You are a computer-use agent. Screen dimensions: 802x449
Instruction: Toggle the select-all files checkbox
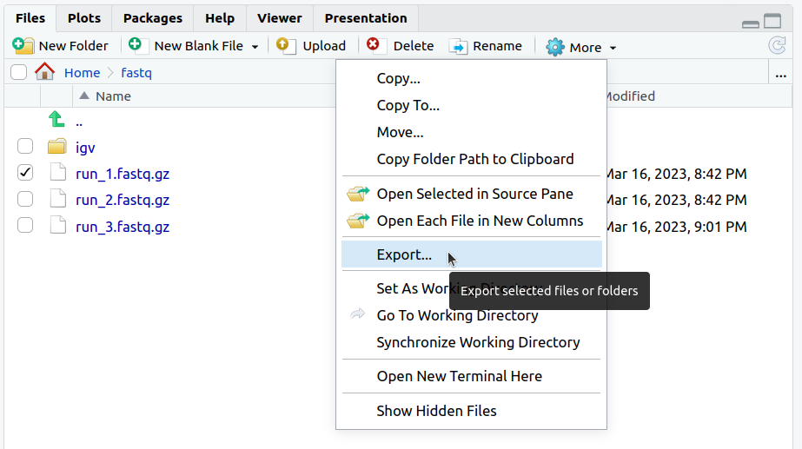click(x=18, y=72)
